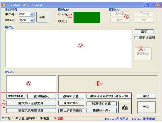
Task: Click the 擦出所有关键词 button
Action: click(71, 110)
